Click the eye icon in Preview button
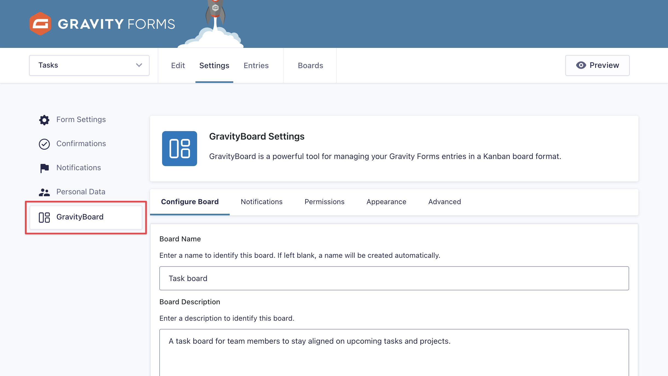 tap(581, 65)
